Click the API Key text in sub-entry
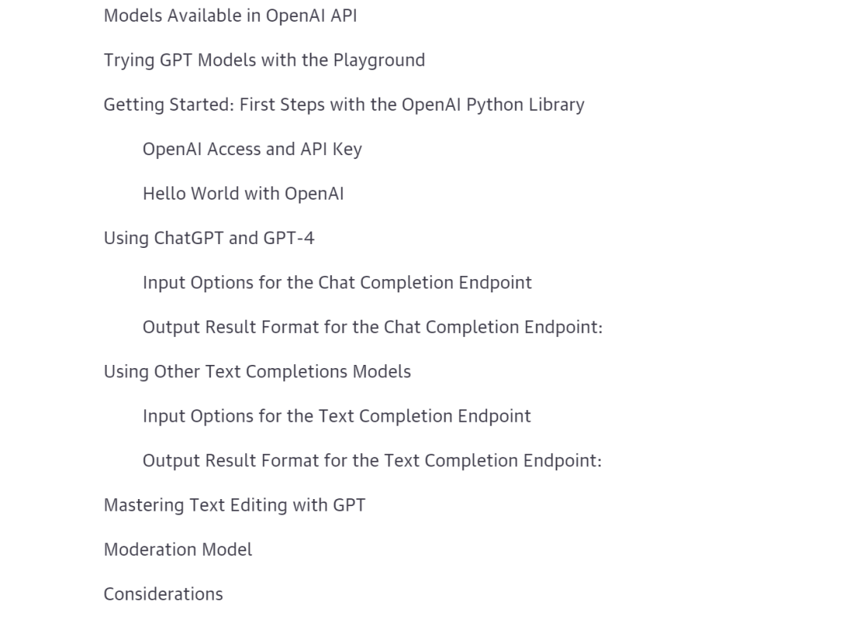 331,149
